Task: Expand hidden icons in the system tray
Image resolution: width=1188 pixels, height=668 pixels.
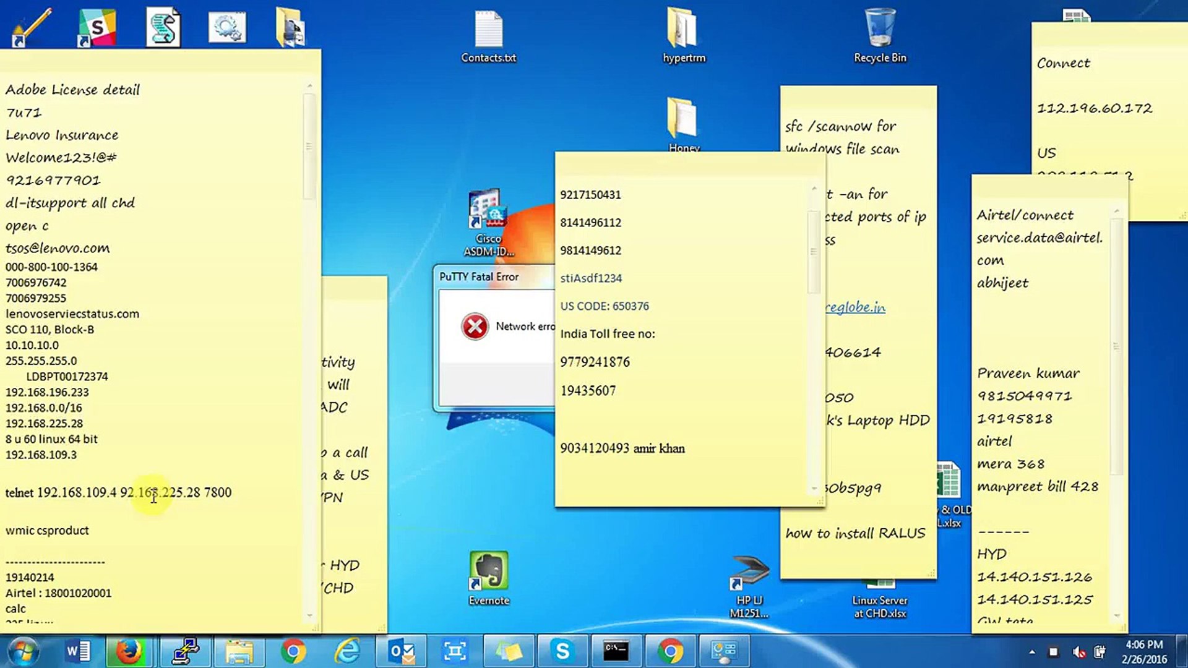Action: 1032,653
